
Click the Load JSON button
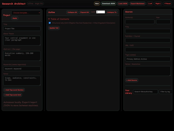pos(123,4)
